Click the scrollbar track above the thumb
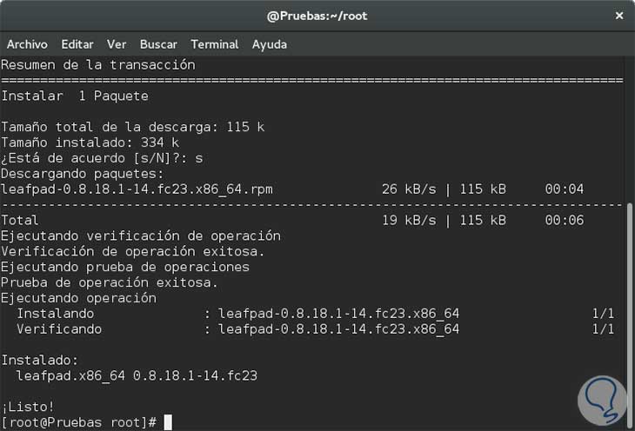 point(630,130)
